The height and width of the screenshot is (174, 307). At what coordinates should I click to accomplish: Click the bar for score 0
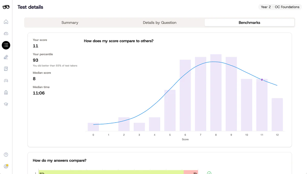pyautogui.click(x=93, y=127)
